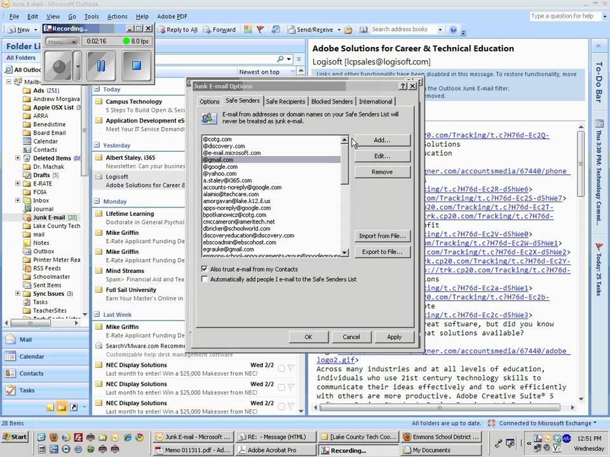The width and height of the screenshot is (610, 457).
Task: Click the Categorize color squares icon
Action: [248, 30]
